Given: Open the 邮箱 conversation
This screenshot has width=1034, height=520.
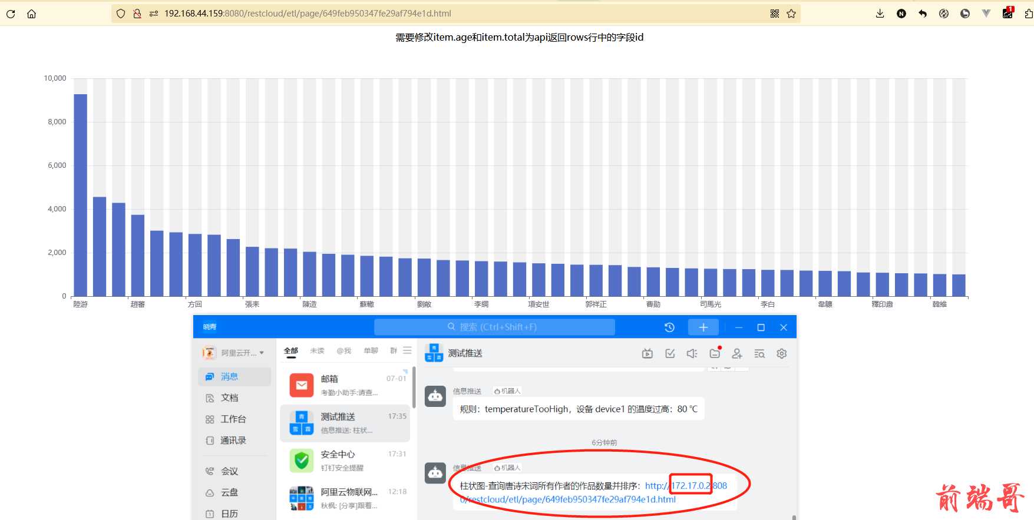Looking at the screenshot, I should [x=345, y=385].
